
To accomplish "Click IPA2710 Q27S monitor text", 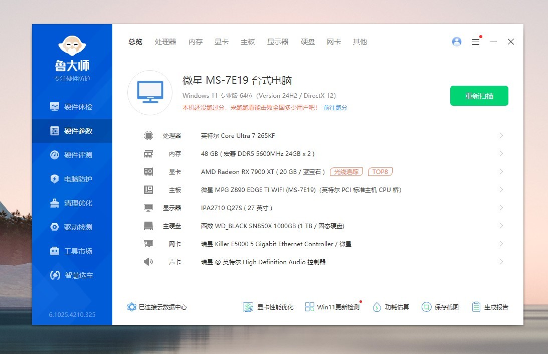I will [237, 208].
